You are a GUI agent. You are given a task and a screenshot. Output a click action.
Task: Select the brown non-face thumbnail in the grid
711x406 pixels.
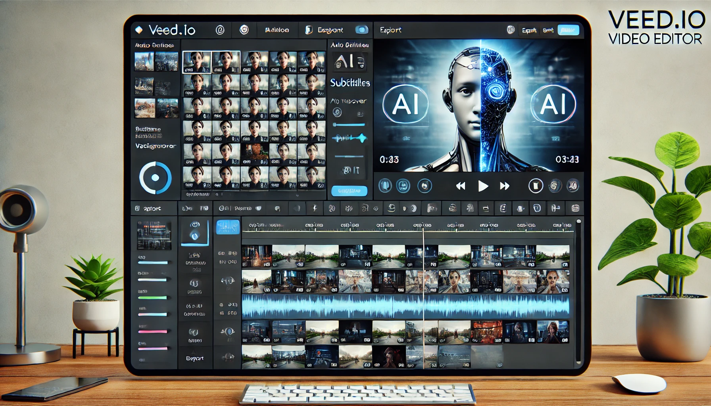pos(254,154)
